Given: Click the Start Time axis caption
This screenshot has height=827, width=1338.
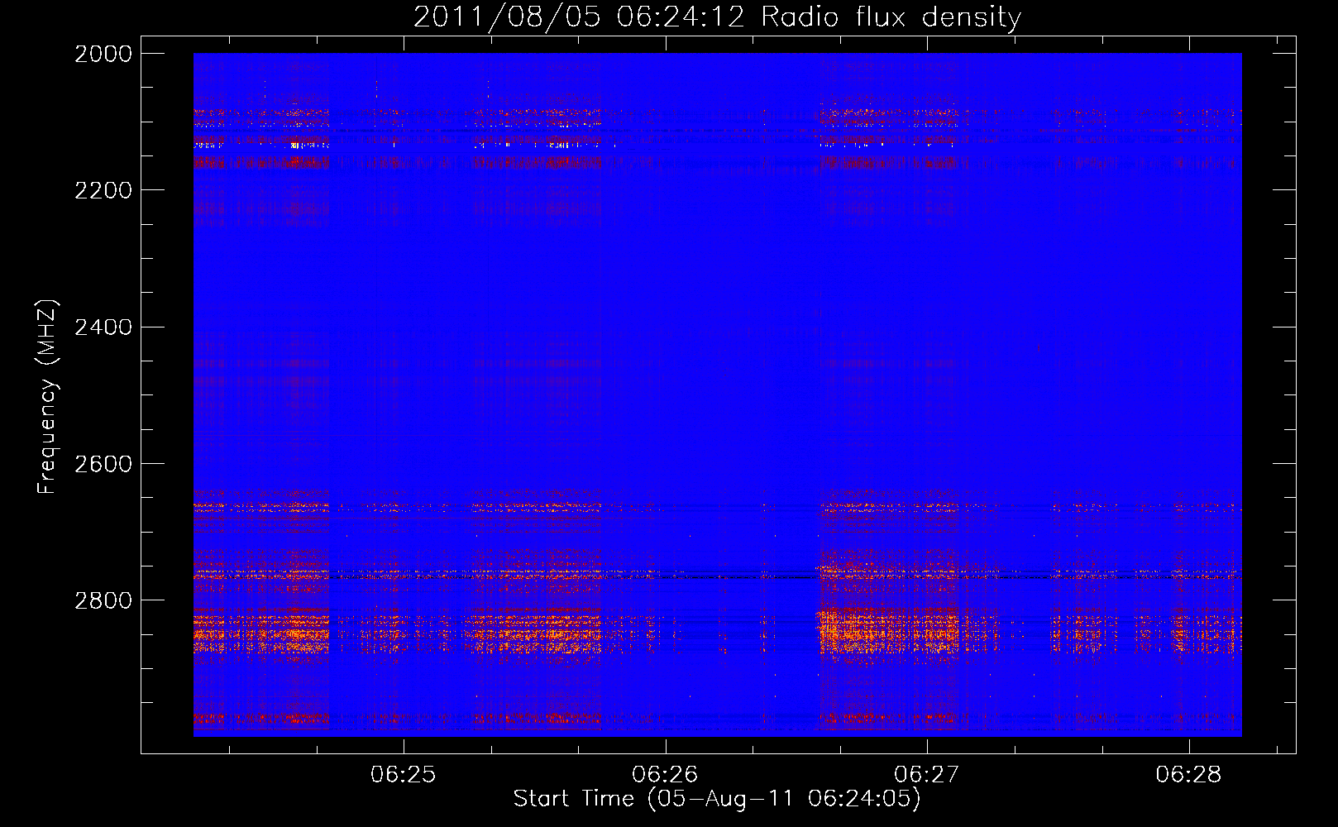Looking at the screenshot, I should [717, 799].
